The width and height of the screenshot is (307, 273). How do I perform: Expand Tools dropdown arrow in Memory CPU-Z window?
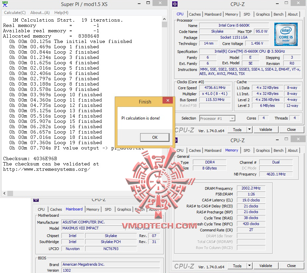tap(250, 266)
